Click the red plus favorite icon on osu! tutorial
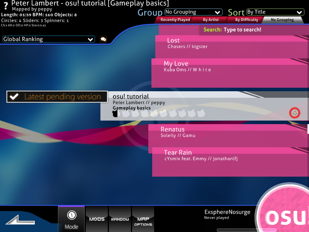 pyautogui.click(x=295, y=113)
